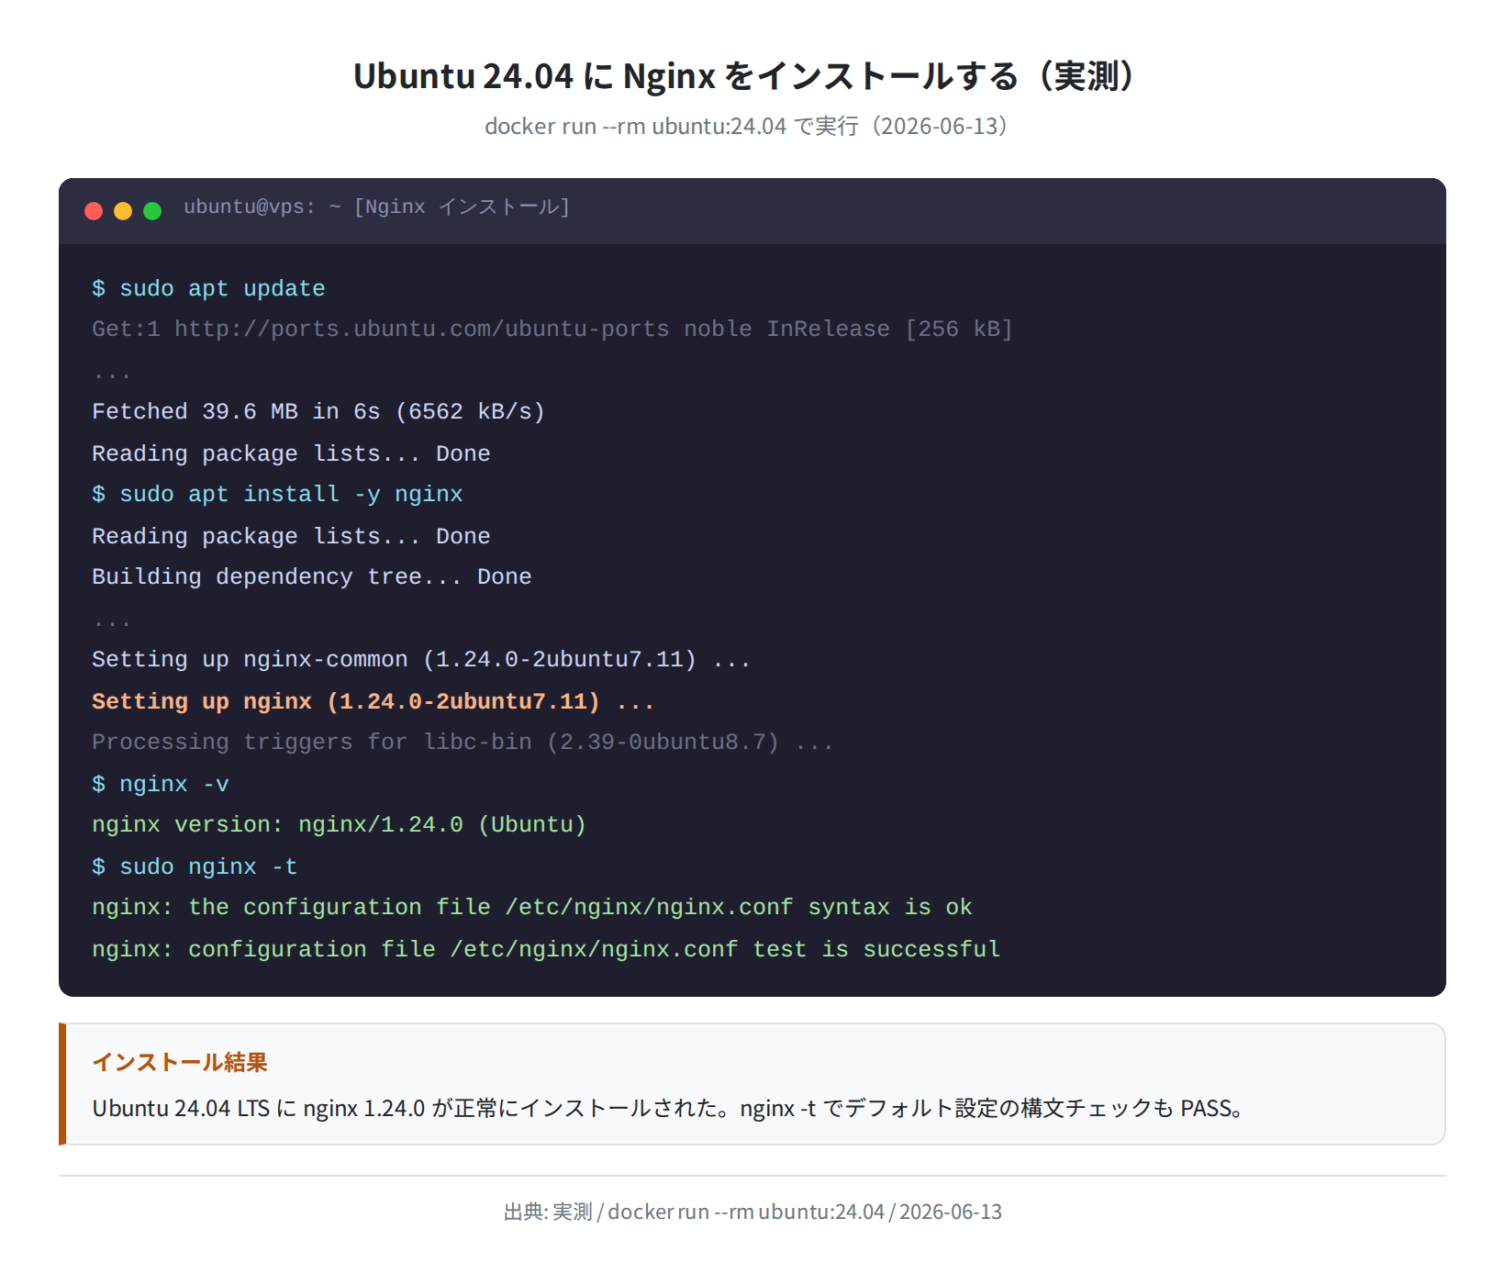1505x1263 pixels.
Task: Click the yellow minimize dot in terminal header
Action: click(x=123, y=211)
